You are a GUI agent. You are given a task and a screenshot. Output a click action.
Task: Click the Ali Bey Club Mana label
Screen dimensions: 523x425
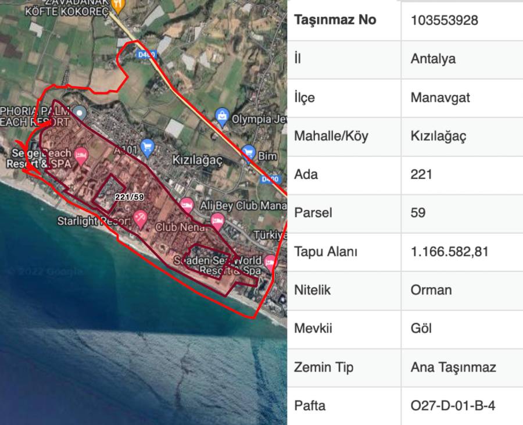243,205
